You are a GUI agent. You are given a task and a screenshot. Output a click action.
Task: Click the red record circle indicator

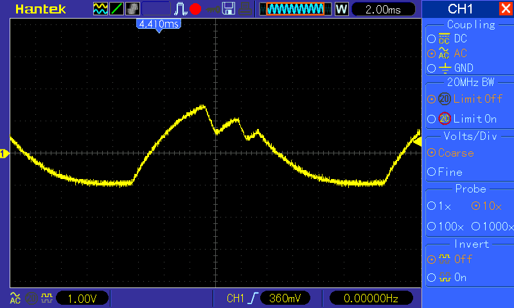tap(195, 9)
